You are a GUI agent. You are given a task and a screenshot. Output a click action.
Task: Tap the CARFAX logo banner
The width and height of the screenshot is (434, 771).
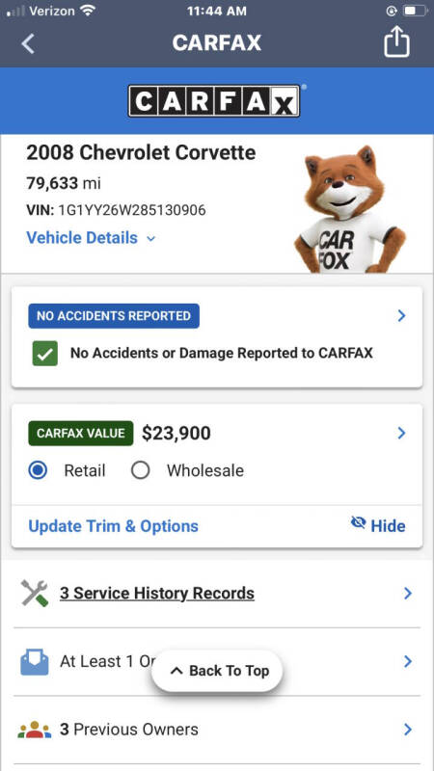tap(214, 101)
